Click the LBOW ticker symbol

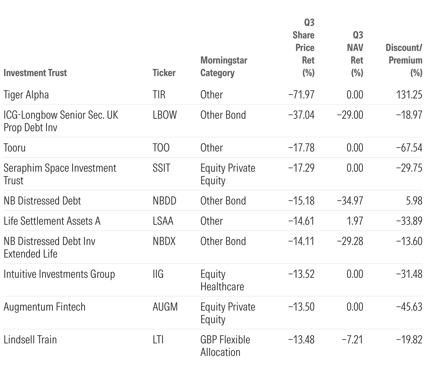pos(165,115)
